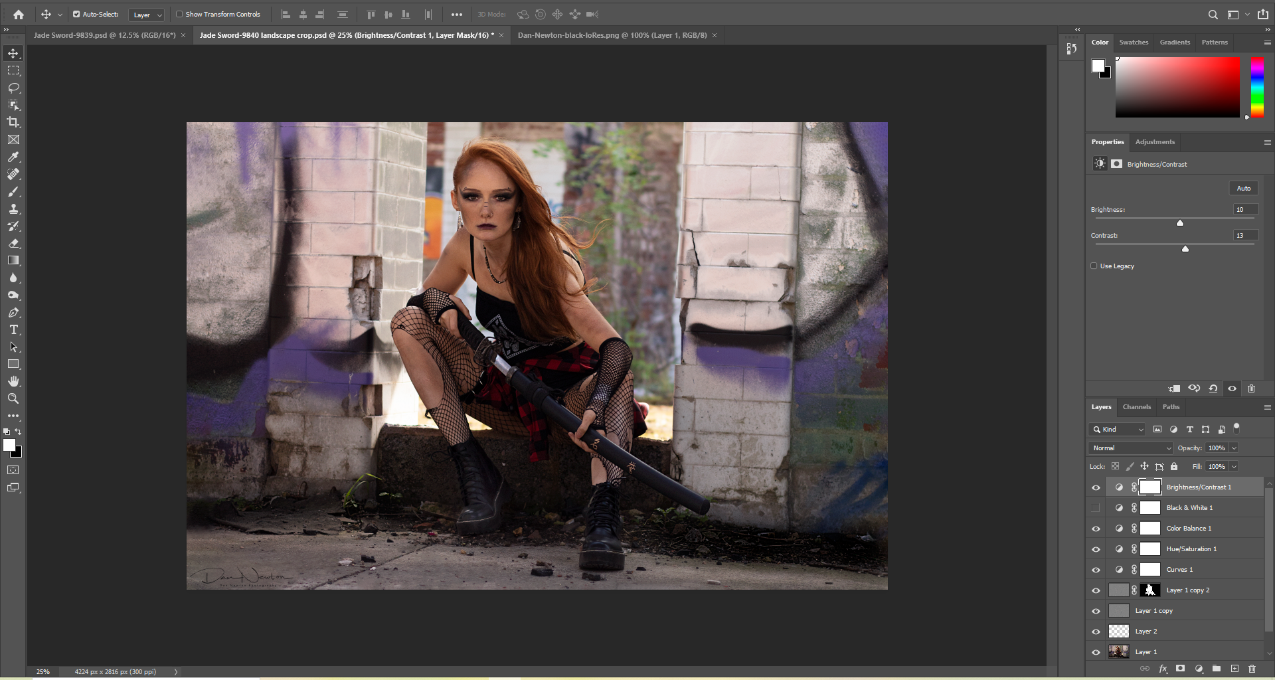Click the Brightness slider handle
This screenshot has height=680, width=1275.
[x=1180, y=223]
